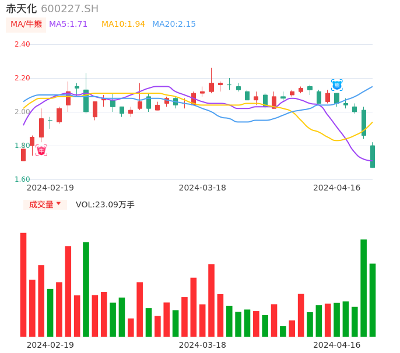
Task: Click the 2024-02-19 date label under price chart
Action: click(x=50, y=188)
